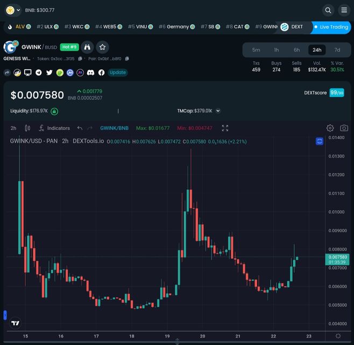Screen dimensions: 354x345
Task: Add GWINK to favorites with star
Action: point(103,47)
